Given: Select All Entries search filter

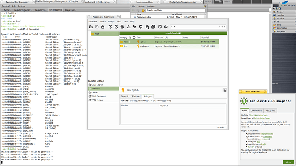Looking at the screenshot, I should (x=103, y=89).
